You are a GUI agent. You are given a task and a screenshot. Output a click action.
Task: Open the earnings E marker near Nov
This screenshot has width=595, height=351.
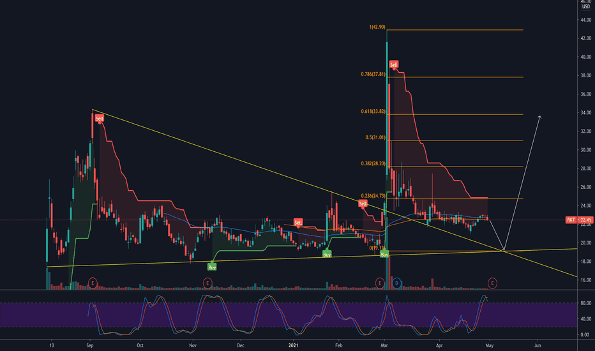pos(207,283)
